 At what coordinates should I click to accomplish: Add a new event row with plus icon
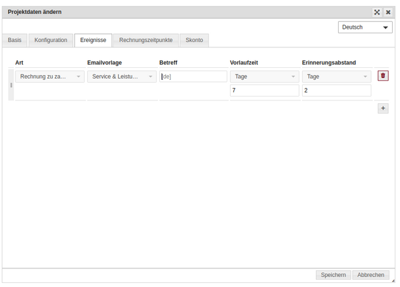tap(383, 108)
